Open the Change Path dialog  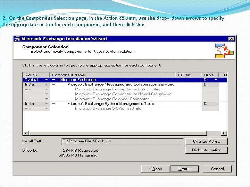click(x=207, y=142)
